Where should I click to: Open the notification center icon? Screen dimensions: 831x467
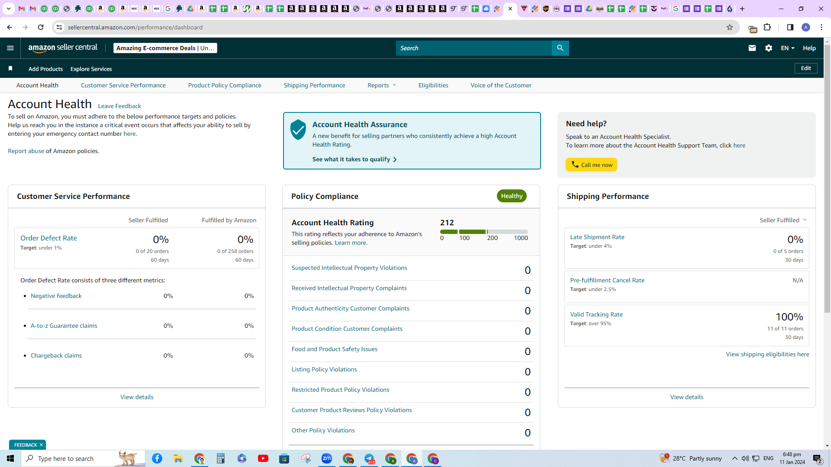[x=818, y=458]
